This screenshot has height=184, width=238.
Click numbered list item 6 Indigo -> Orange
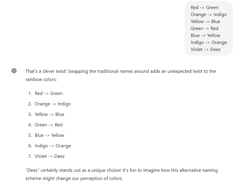(x=49, y=146)
